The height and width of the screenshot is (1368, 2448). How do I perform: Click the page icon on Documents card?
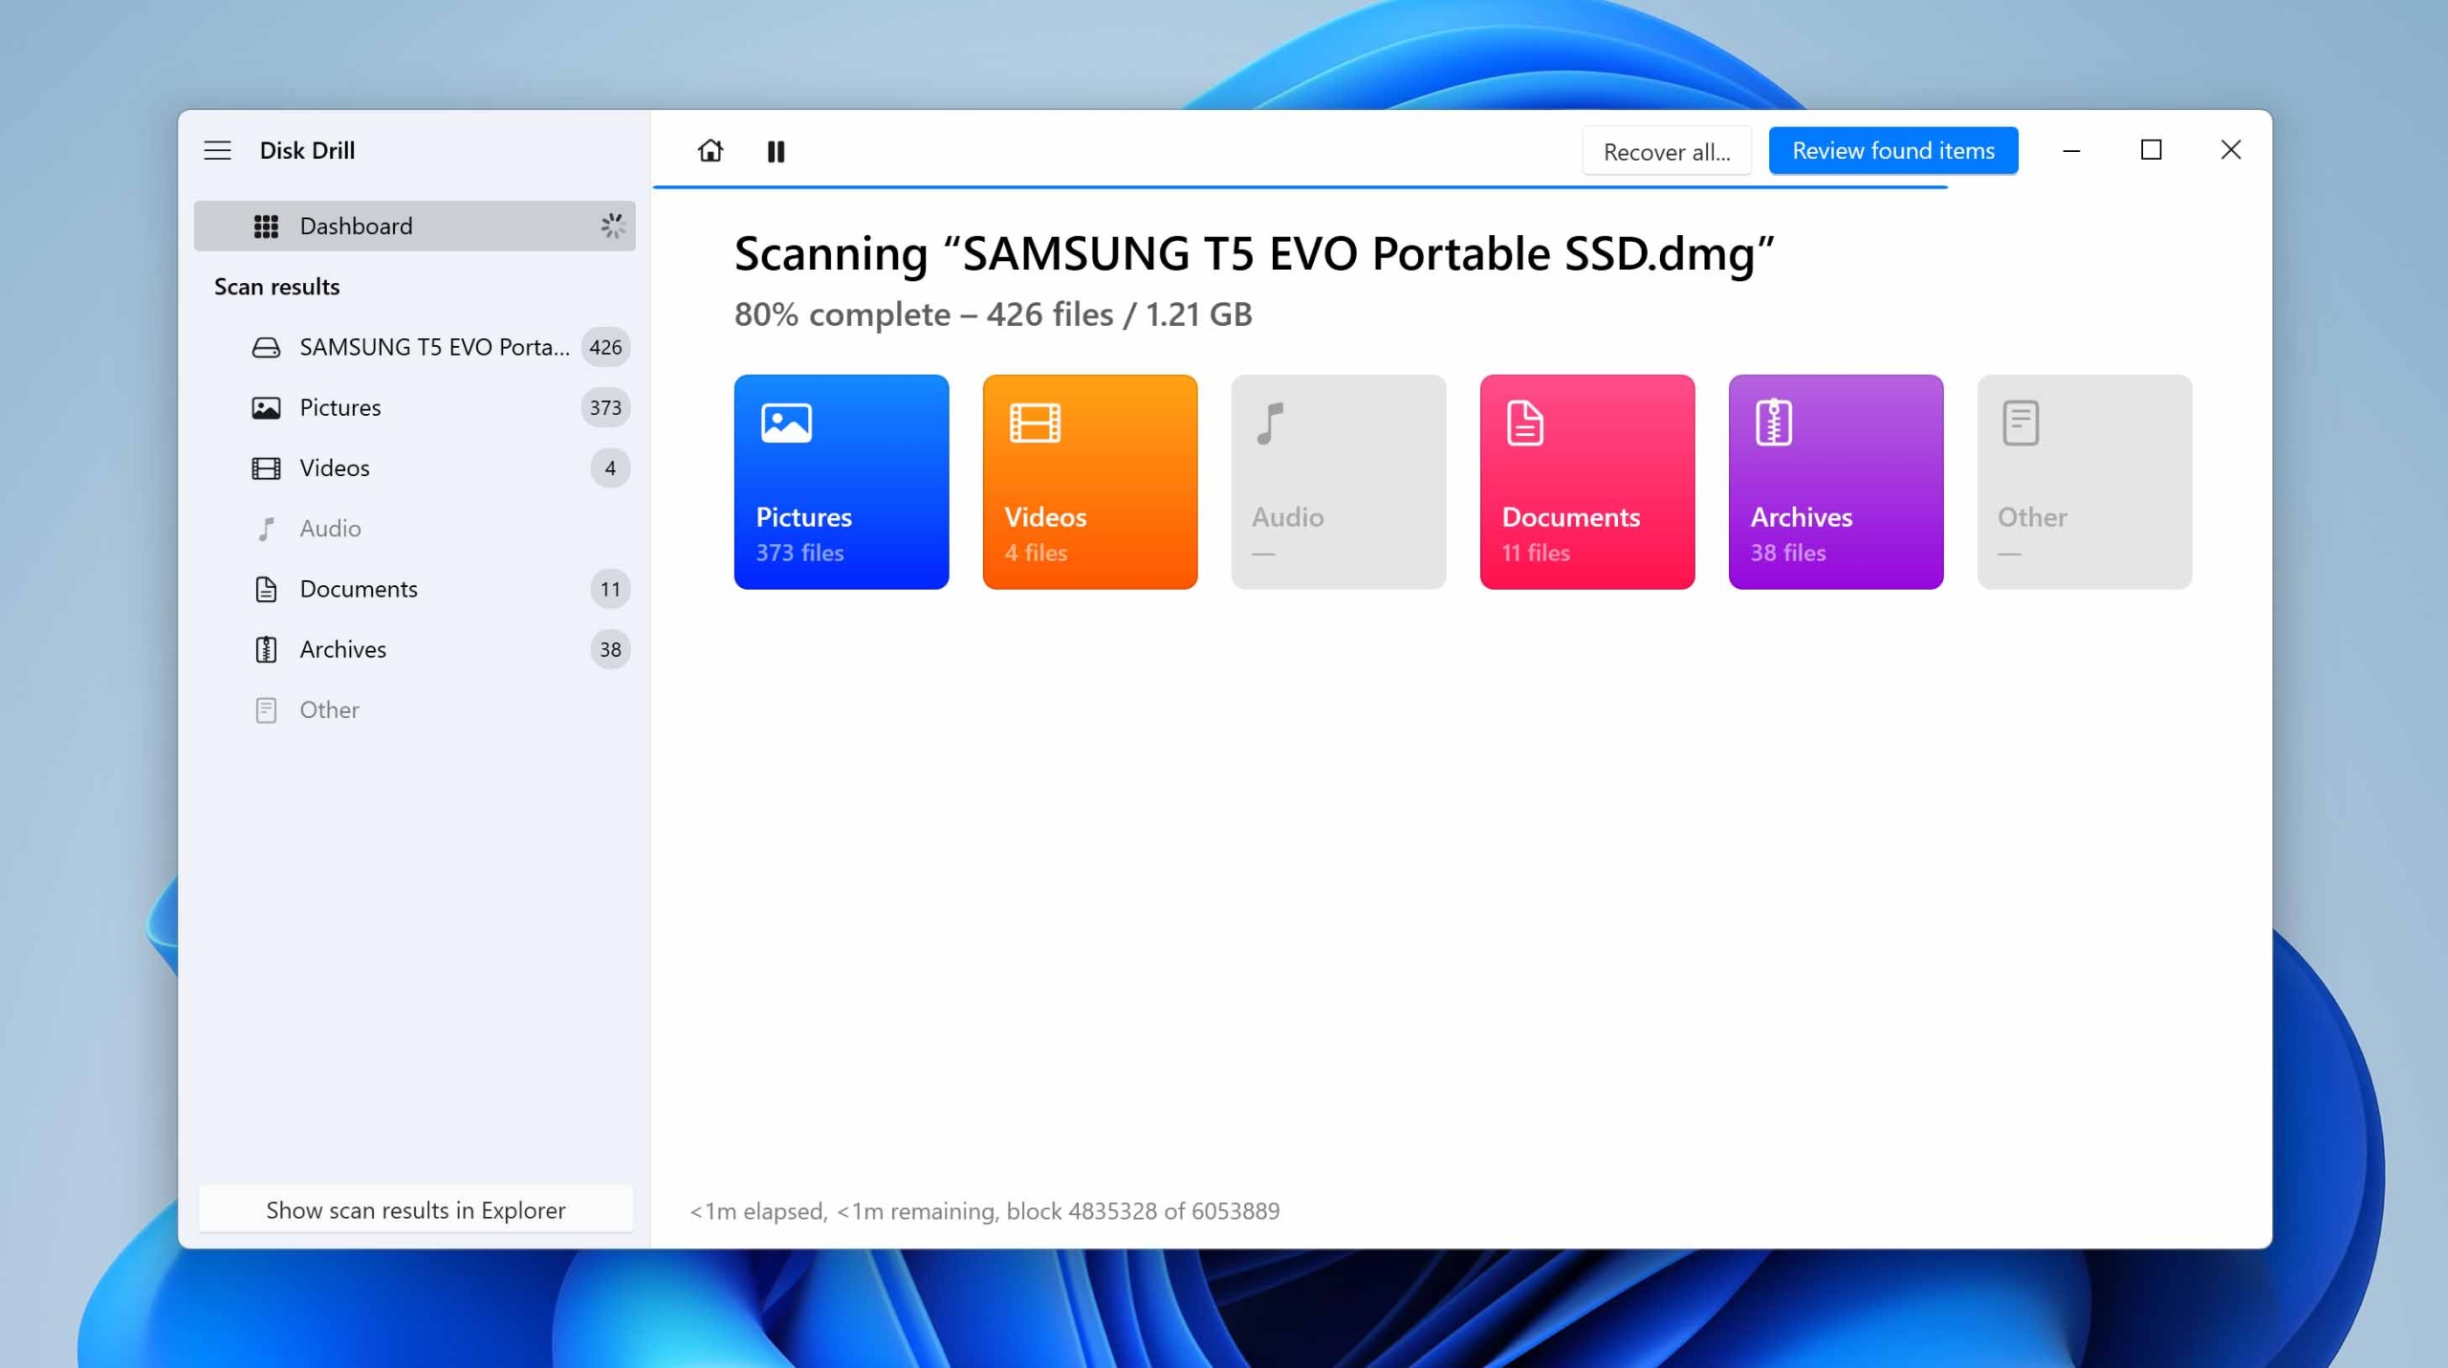[1524, 423]
